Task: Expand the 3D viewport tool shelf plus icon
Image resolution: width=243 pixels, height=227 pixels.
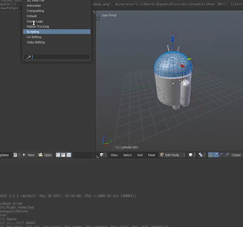Action: pos(98,18)
